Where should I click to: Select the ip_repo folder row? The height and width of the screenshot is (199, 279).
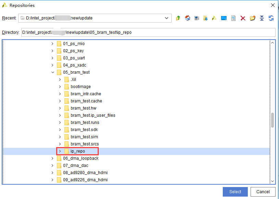[136, 151]
